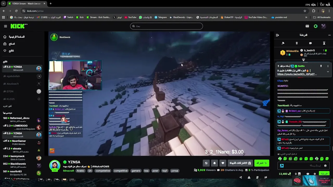Open the YouTube bookmark

130,17
